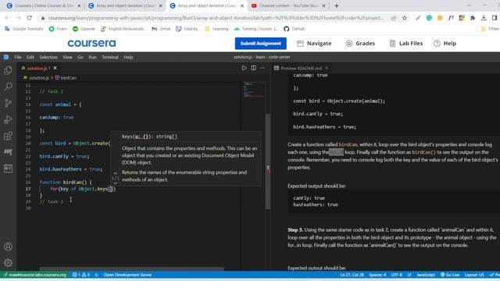The image size is (500, 281).
Task: Show previous signature in keys hint popup
Action: pos(116,173)
